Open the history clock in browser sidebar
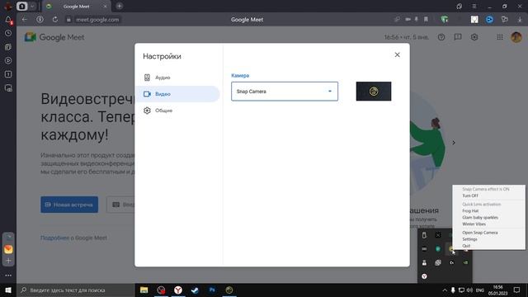 pos(8,33)
